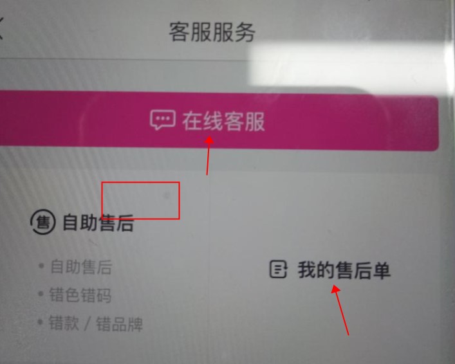
Task: Click the 错品牌 text after the slash
Action: [119, 324]
